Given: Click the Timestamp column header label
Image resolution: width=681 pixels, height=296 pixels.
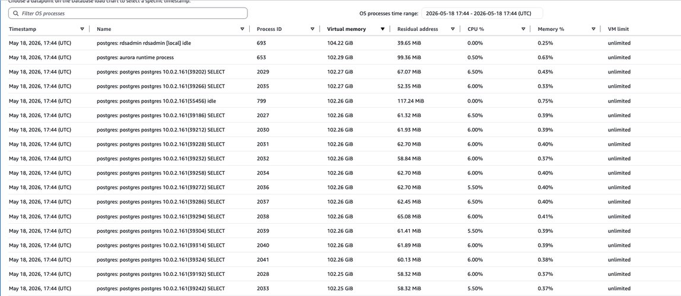Looking at the screenshot, I should [x=23, y=29].
